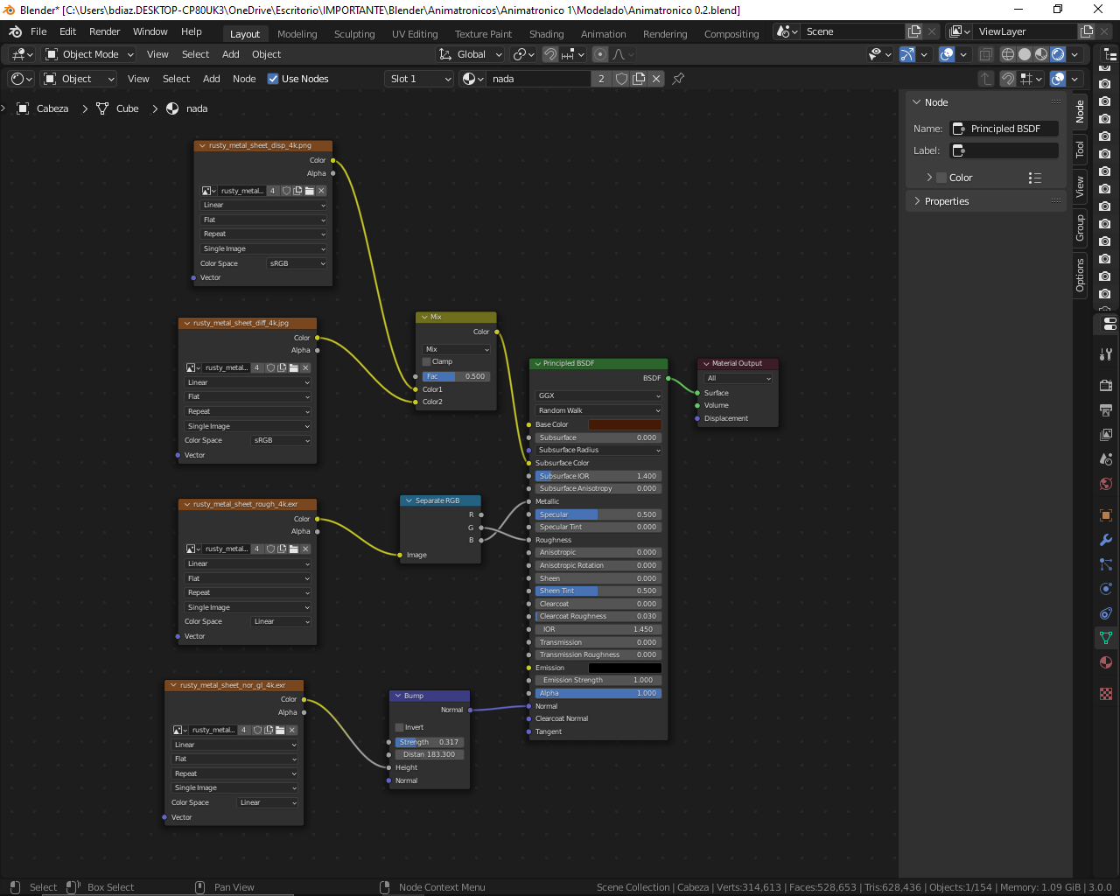Viewport: 1120px width, 896px height.
Task: Open the Random Walk subsurface method dropdown
Action: (x=598, y=410)
